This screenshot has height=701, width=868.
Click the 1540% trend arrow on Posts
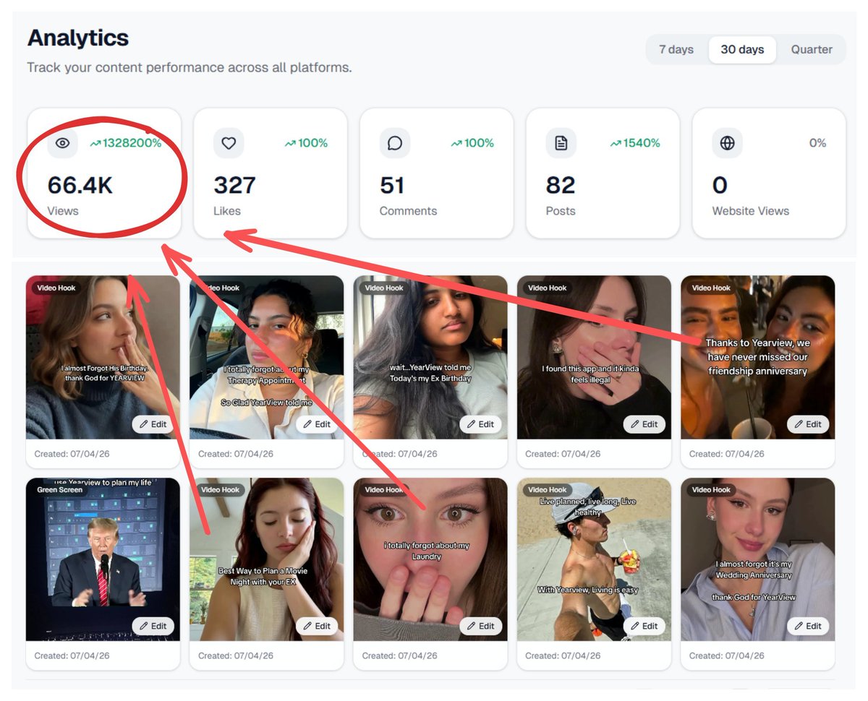click(x=616, y=144)
